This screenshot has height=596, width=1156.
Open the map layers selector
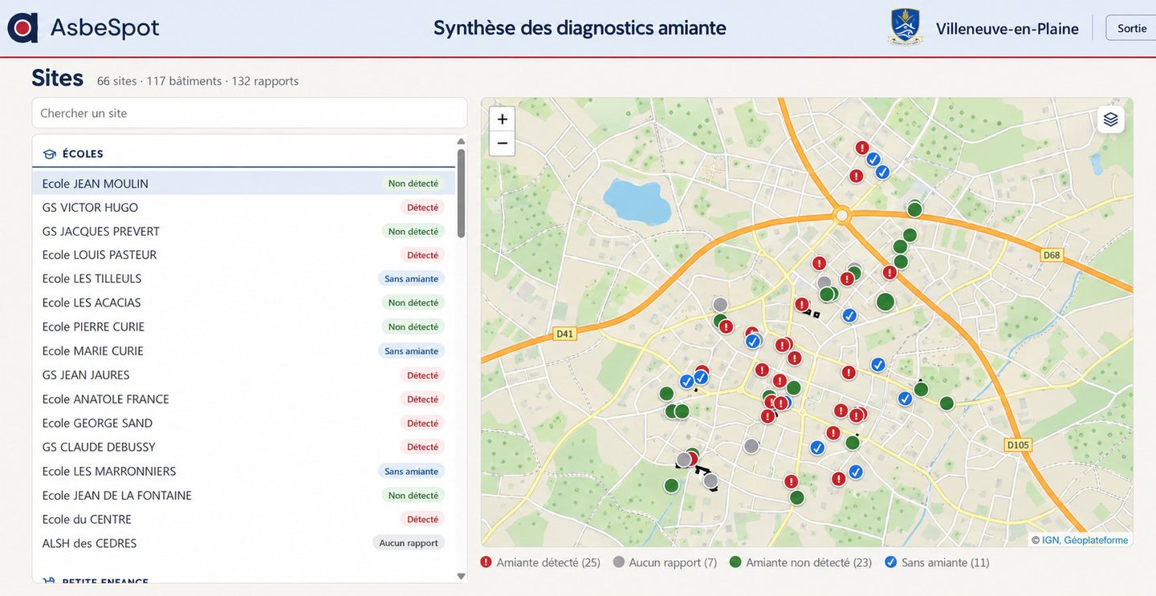click(x=1110, y=120)
